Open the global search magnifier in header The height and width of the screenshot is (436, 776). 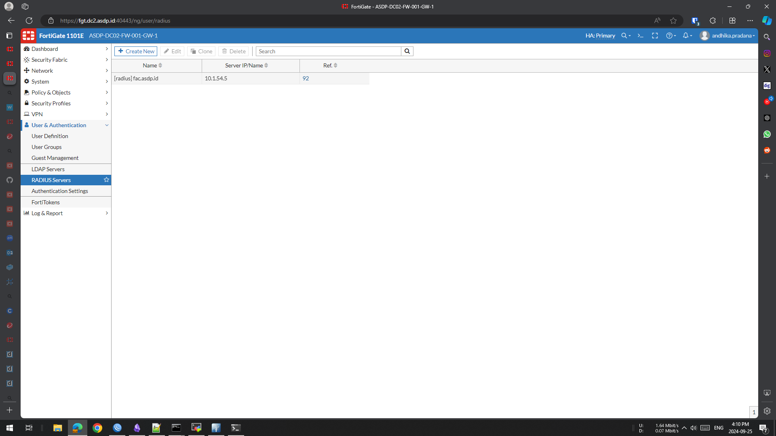[x=626, y=36]
